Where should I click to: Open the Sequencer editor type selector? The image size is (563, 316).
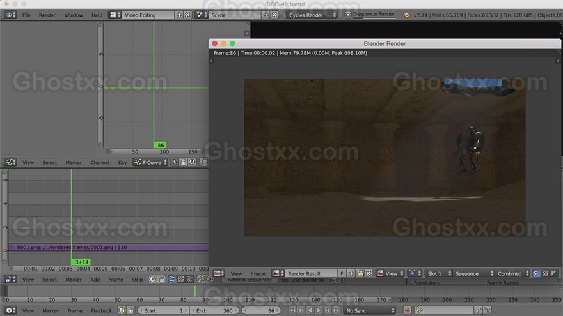tap(10, 279)
